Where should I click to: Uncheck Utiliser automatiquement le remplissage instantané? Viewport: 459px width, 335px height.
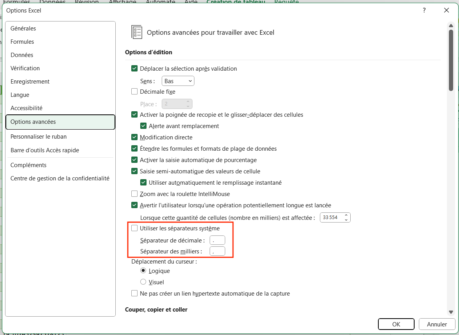click(143, 182)
